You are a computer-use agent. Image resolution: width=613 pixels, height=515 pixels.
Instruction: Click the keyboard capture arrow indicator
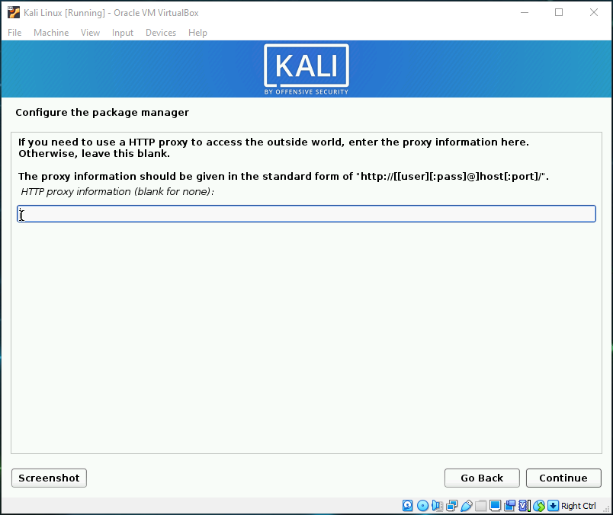pos(554,506)
